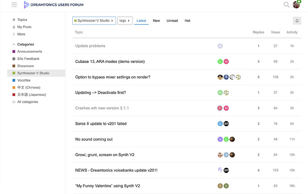
Task: Open the Synthesizer V Studio category dropdown
Action: 94,21
